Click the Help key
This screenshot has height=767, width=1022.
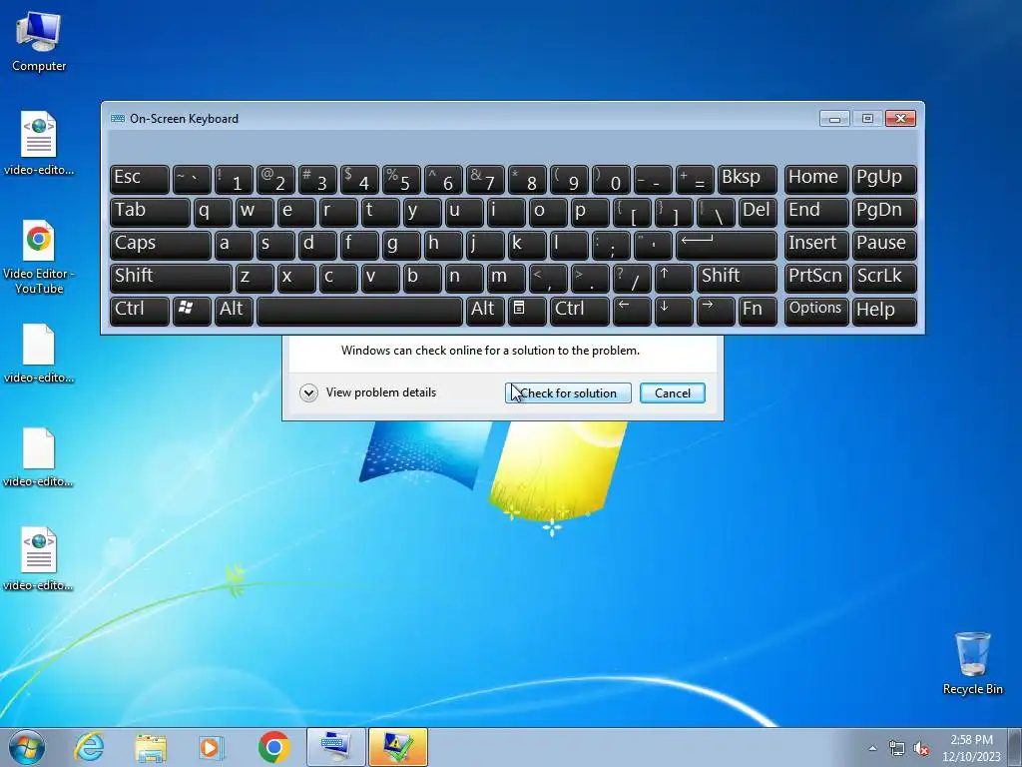point(884,311)
